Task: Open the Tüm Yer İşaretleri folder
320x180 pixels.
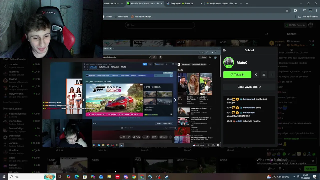Action: point(308,17)
